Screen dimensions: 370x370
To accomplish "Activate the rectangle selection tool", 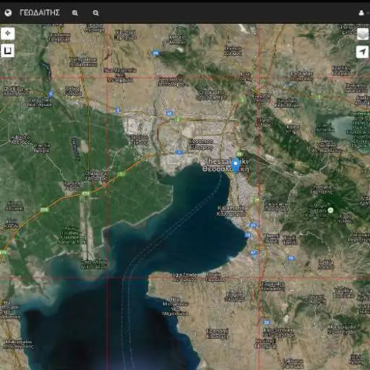I will pos(8,51).
